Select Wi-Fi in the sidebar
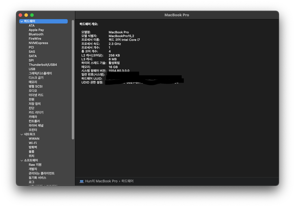This screenshot has width=295, height=207. pos(33,143)
